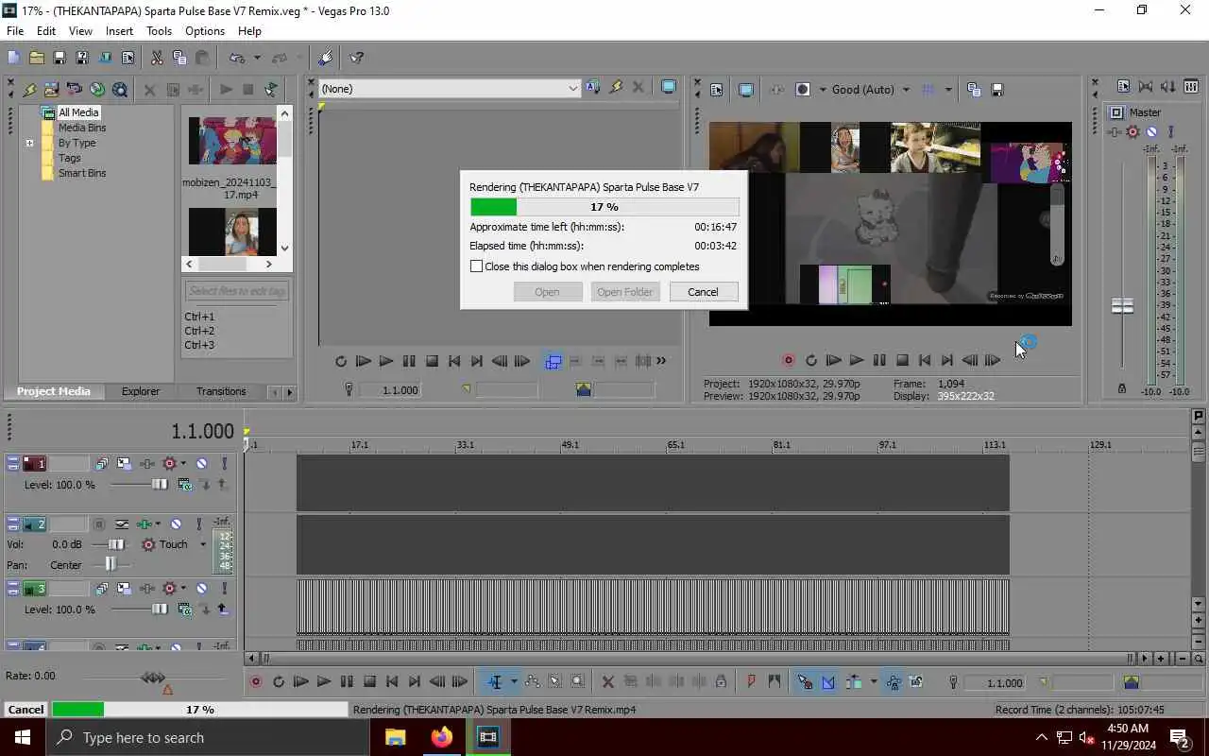Click the Make Compositing Child icon on track 3

(223, 610)
